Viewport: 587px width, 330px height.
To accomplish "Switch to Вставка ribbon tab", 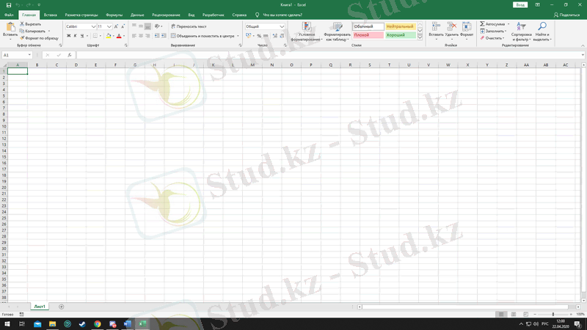I will pyautogui.click(x=50, y=15).
